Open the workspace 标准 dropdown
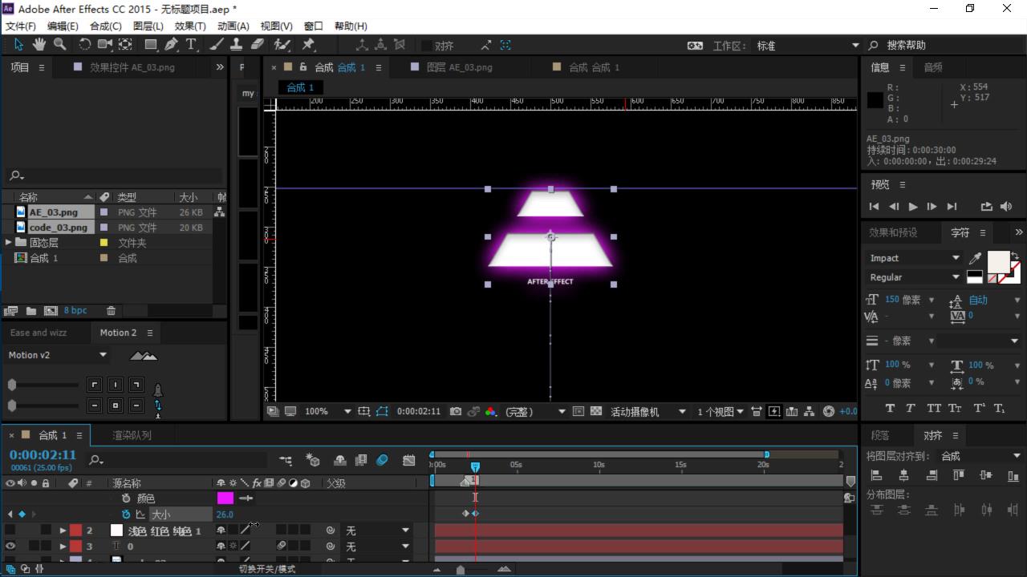The height and width of the screenshot is (577, 1027). click(x=806, y=46)
